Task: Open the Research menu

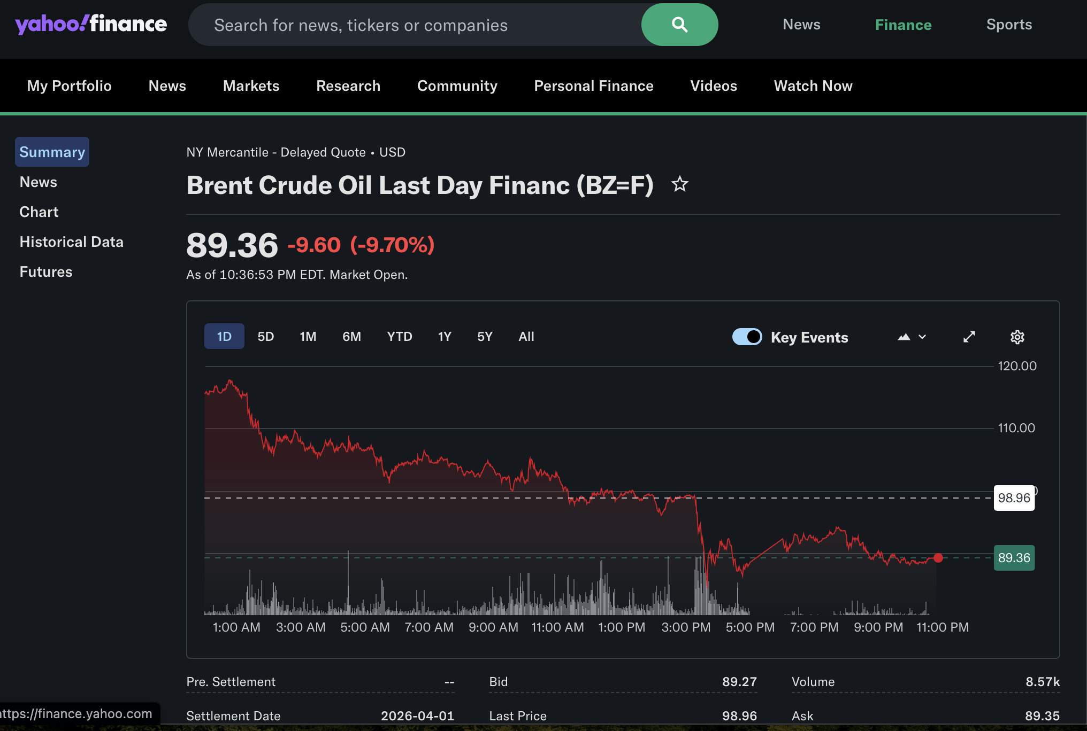Action: [x=348, y=86]
